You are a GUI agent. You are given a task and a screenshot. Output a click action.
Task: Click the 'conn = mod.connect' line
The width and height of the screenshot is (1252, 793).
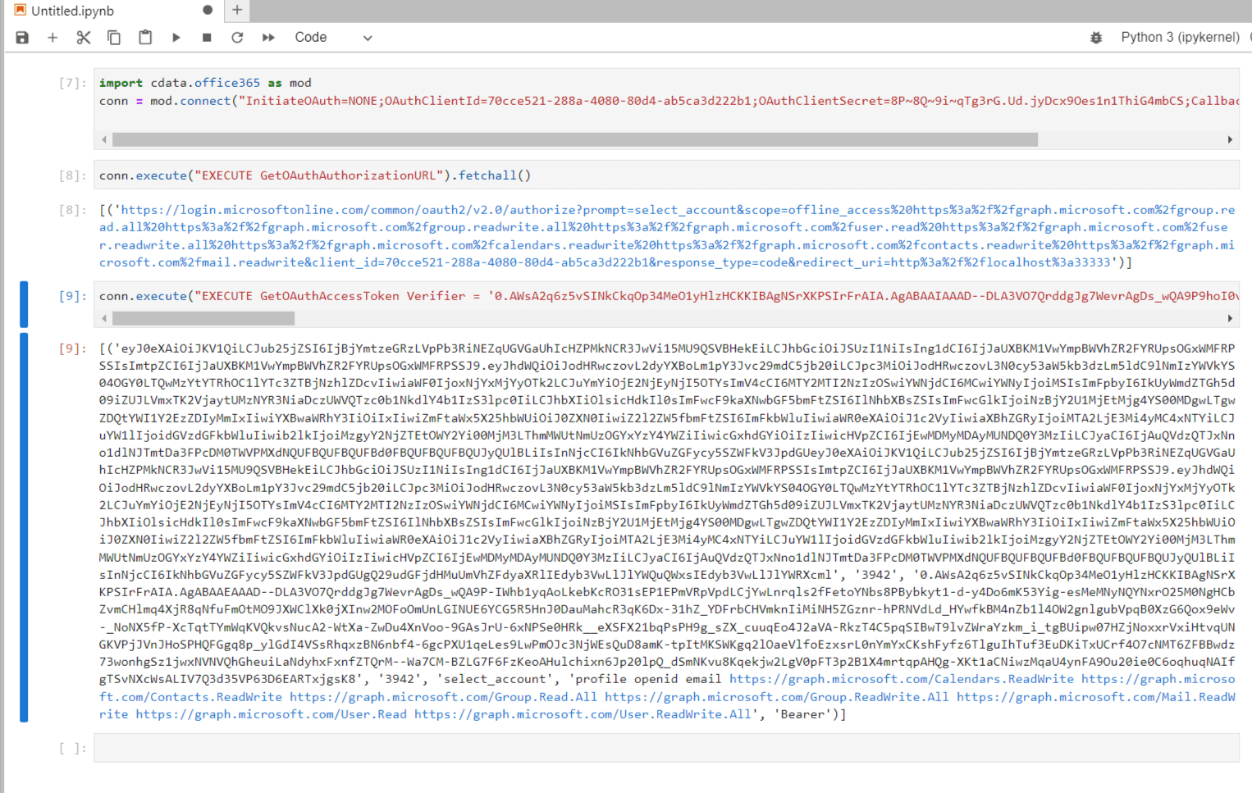(669, 101)
